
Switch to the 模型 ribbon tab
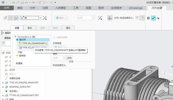(x=20, y=8)
